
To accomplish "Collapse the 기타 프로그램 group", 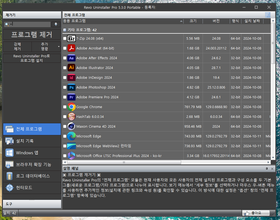I will [65, 30].
